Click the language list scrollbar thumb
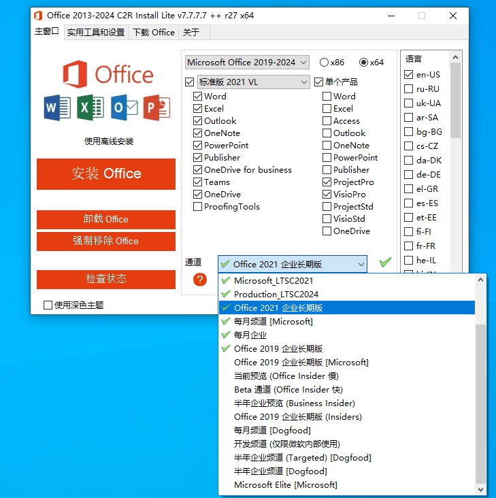This screenshot has width=496, height=498. [455, 101]
